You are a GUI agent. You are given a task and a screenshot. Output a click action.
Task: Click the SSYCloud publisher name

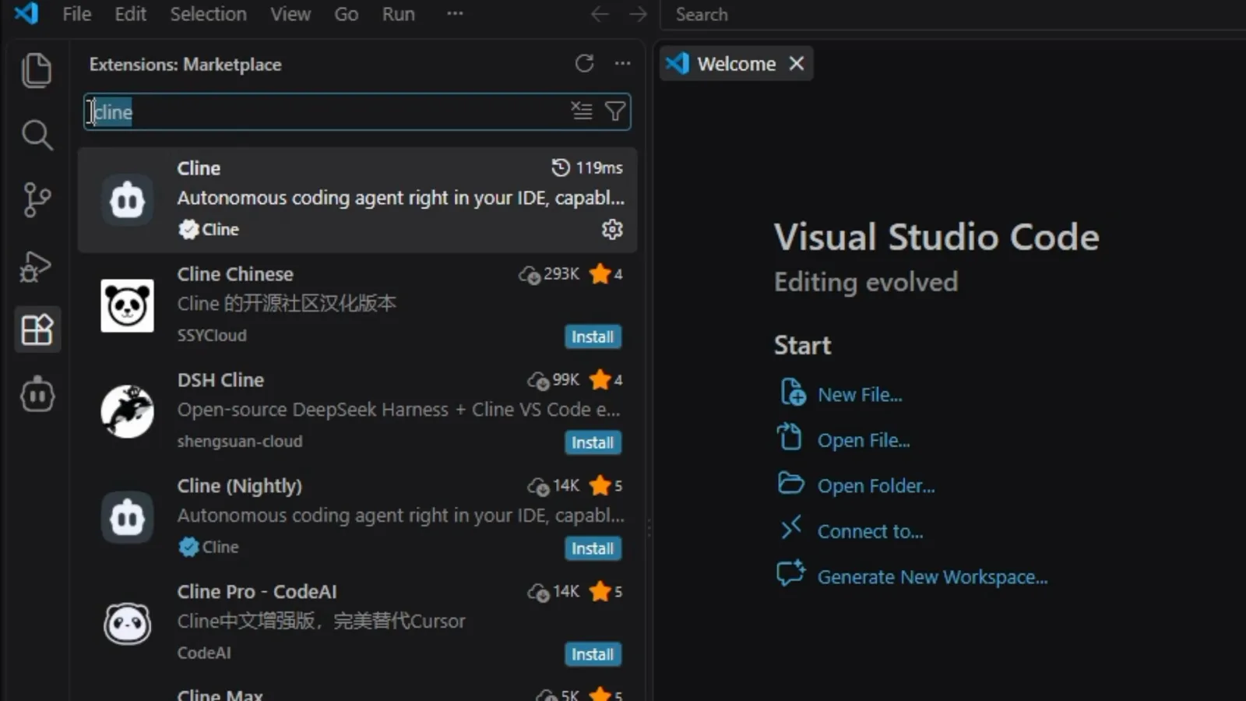point(212,335)
